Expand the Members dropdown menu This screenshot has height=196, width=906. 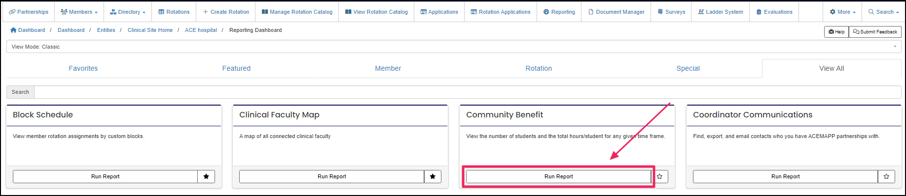pos(79,12)
